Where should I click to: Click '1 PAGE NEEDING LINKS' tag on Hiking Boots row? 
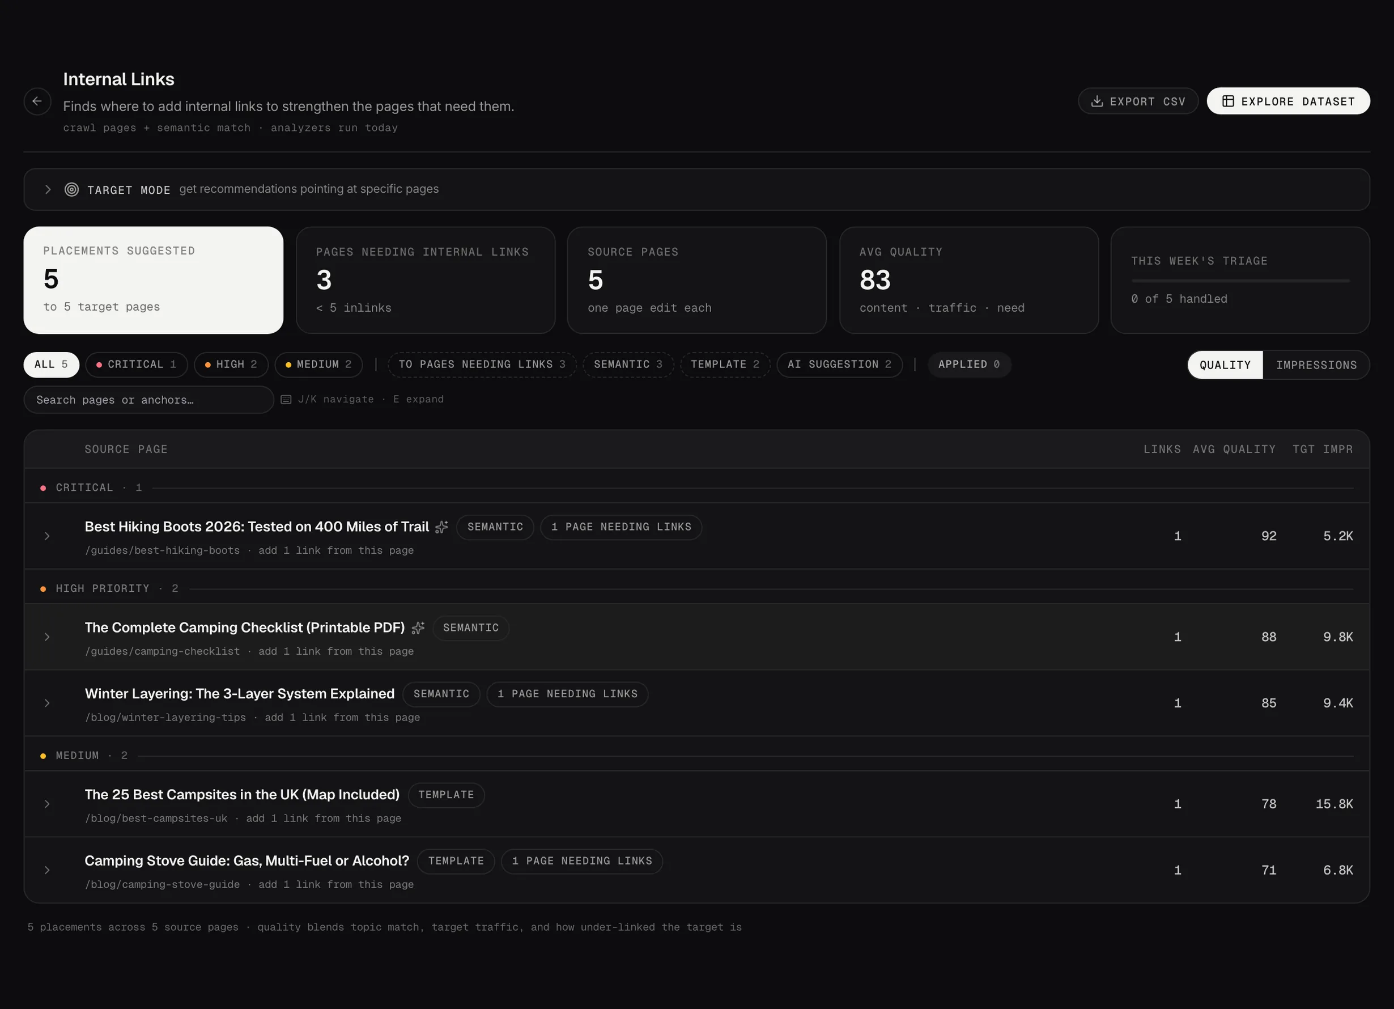point(622,527)
